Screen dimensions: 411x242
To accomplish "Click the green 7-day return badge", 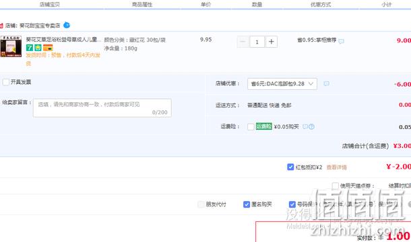I will tap(30, 48).
